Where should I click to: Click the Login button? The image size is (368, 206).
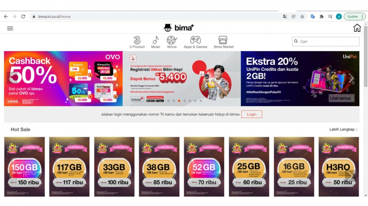pyautogui.click(x=252, y=114)
